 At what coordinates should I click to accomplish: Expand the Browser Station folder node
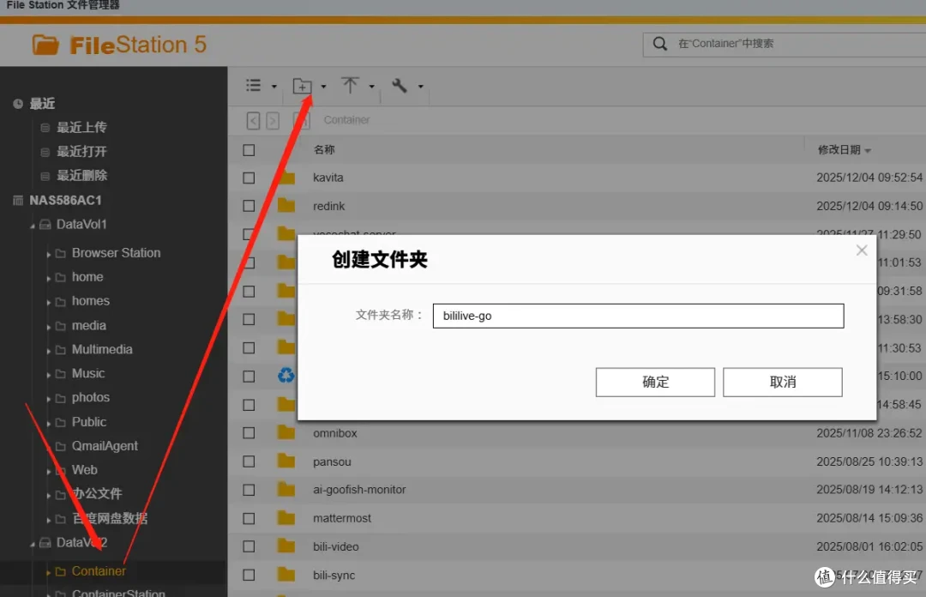click(48, 254)
